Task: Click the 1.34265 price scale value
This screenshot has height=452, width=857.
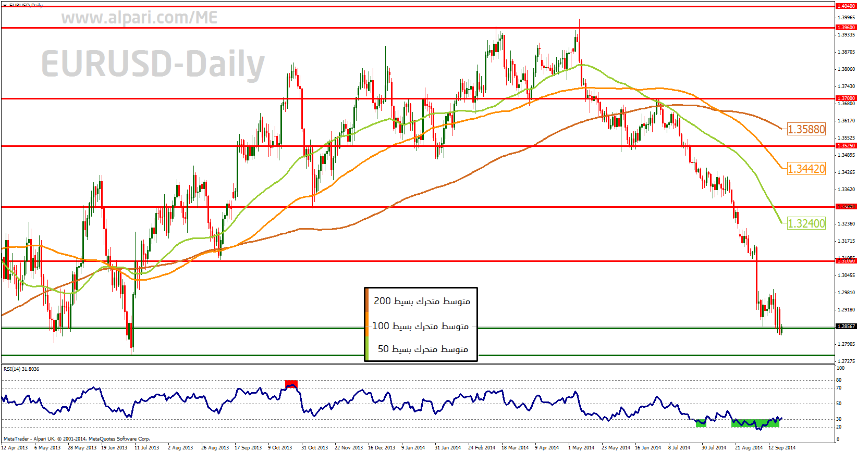Action: point(846,172)
